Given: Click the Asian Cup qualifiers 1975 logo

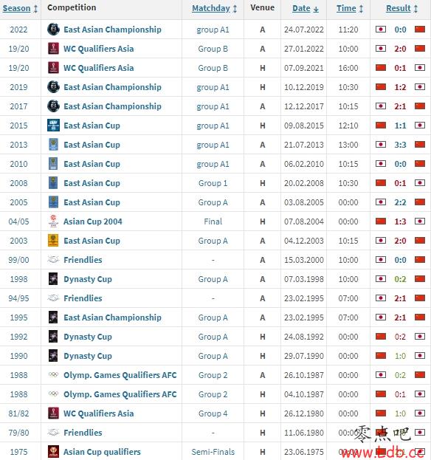Looking at the screenshot, I should click(53, 451).
